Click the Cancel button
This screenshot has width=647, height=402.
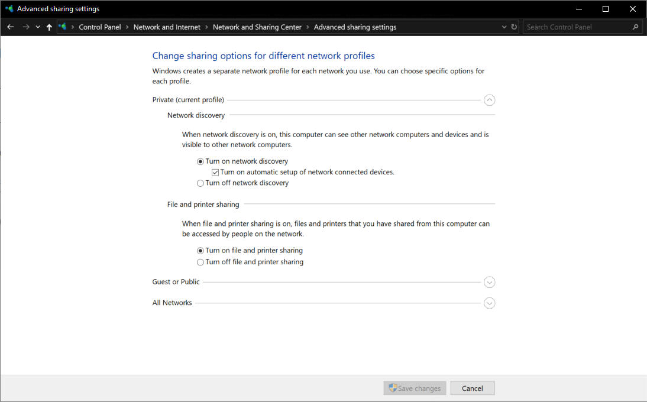[472, 388]
